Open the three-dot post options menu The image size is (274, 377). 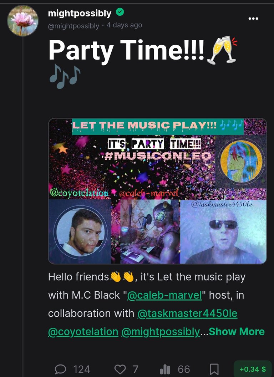click(x=253, y=19)
